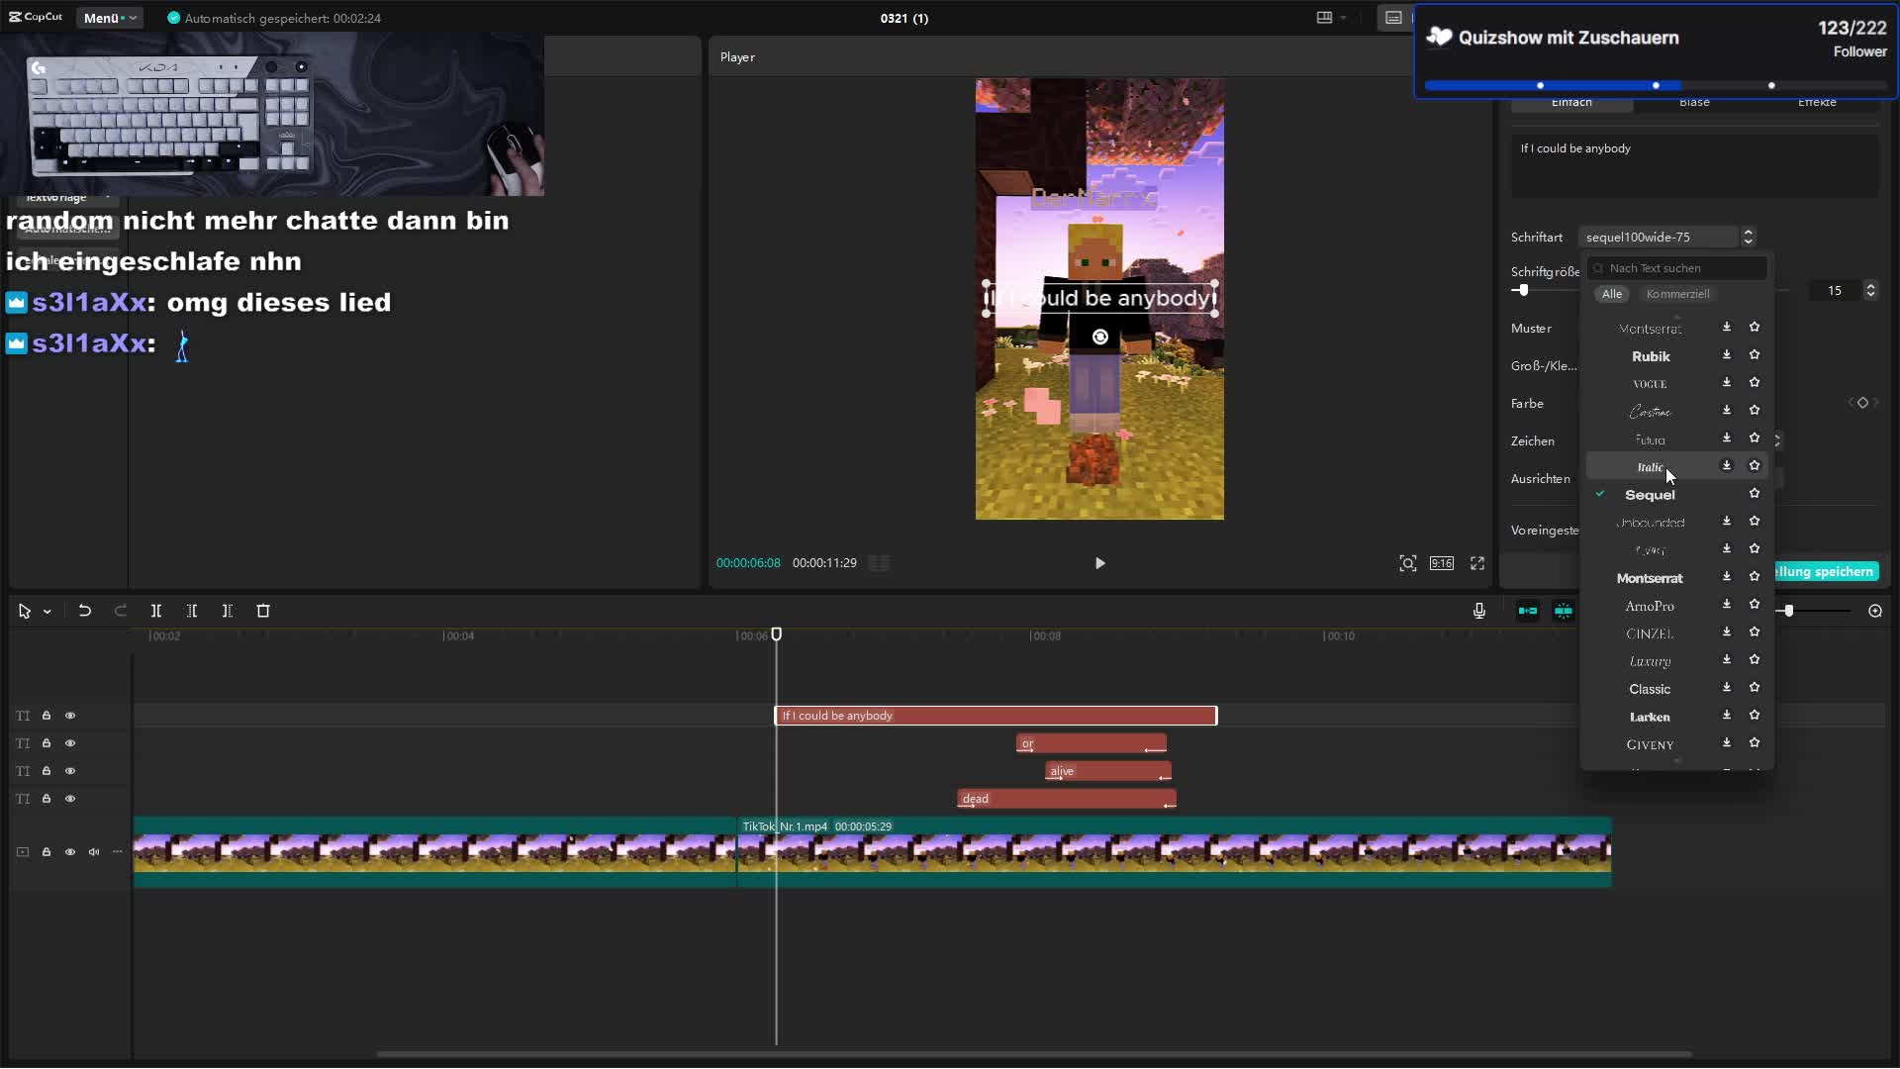Move the timeline playhead marker handle
Screen dimensions: 1900x1069
click(x=777, y=633)
